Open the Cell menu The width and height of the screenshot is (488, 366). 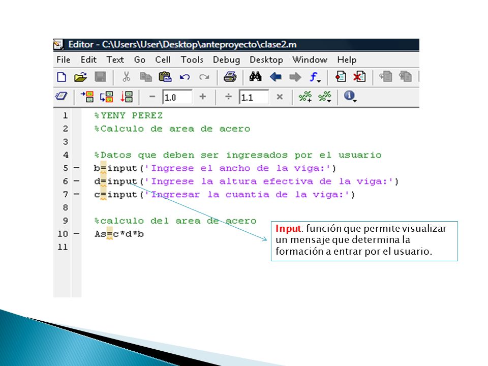[x=163, y=60]
